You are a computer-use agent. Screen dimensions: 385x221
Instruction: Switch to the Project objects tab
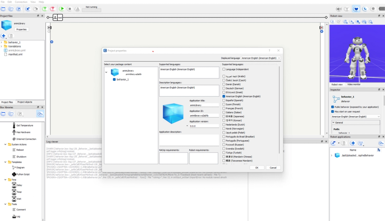25,102
